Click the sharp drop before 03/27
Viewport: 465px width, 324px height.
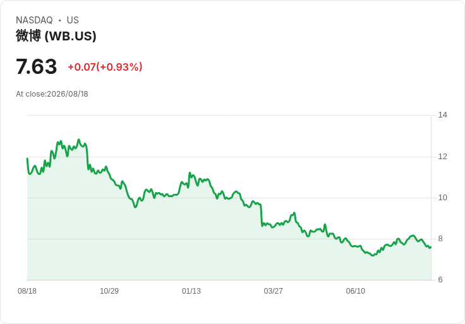(x=262, y=215)
